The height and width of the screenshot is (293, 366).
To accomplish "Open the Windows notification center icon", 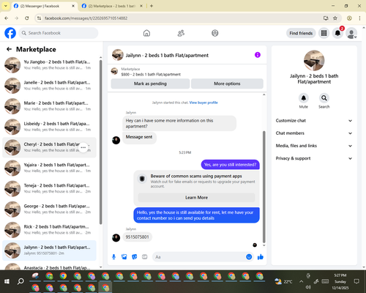I will 356,281.
